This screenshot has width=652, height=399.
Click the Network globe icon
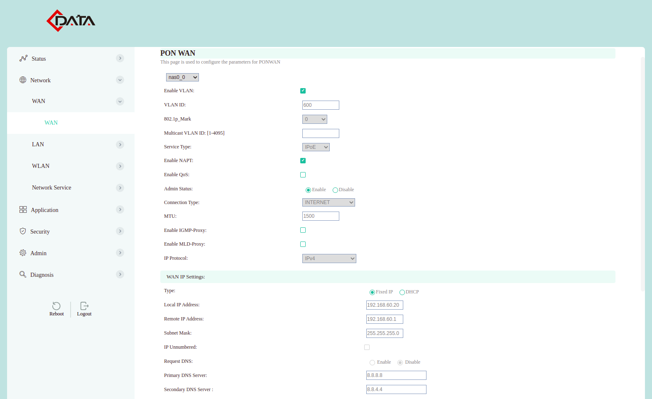(23, 80)
